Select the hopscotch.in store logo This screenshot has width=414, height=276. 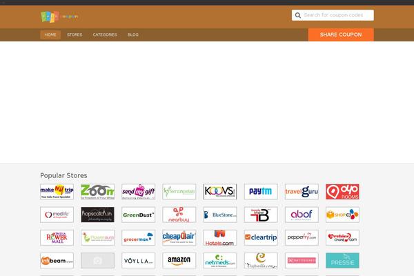[x=98, y=215]
